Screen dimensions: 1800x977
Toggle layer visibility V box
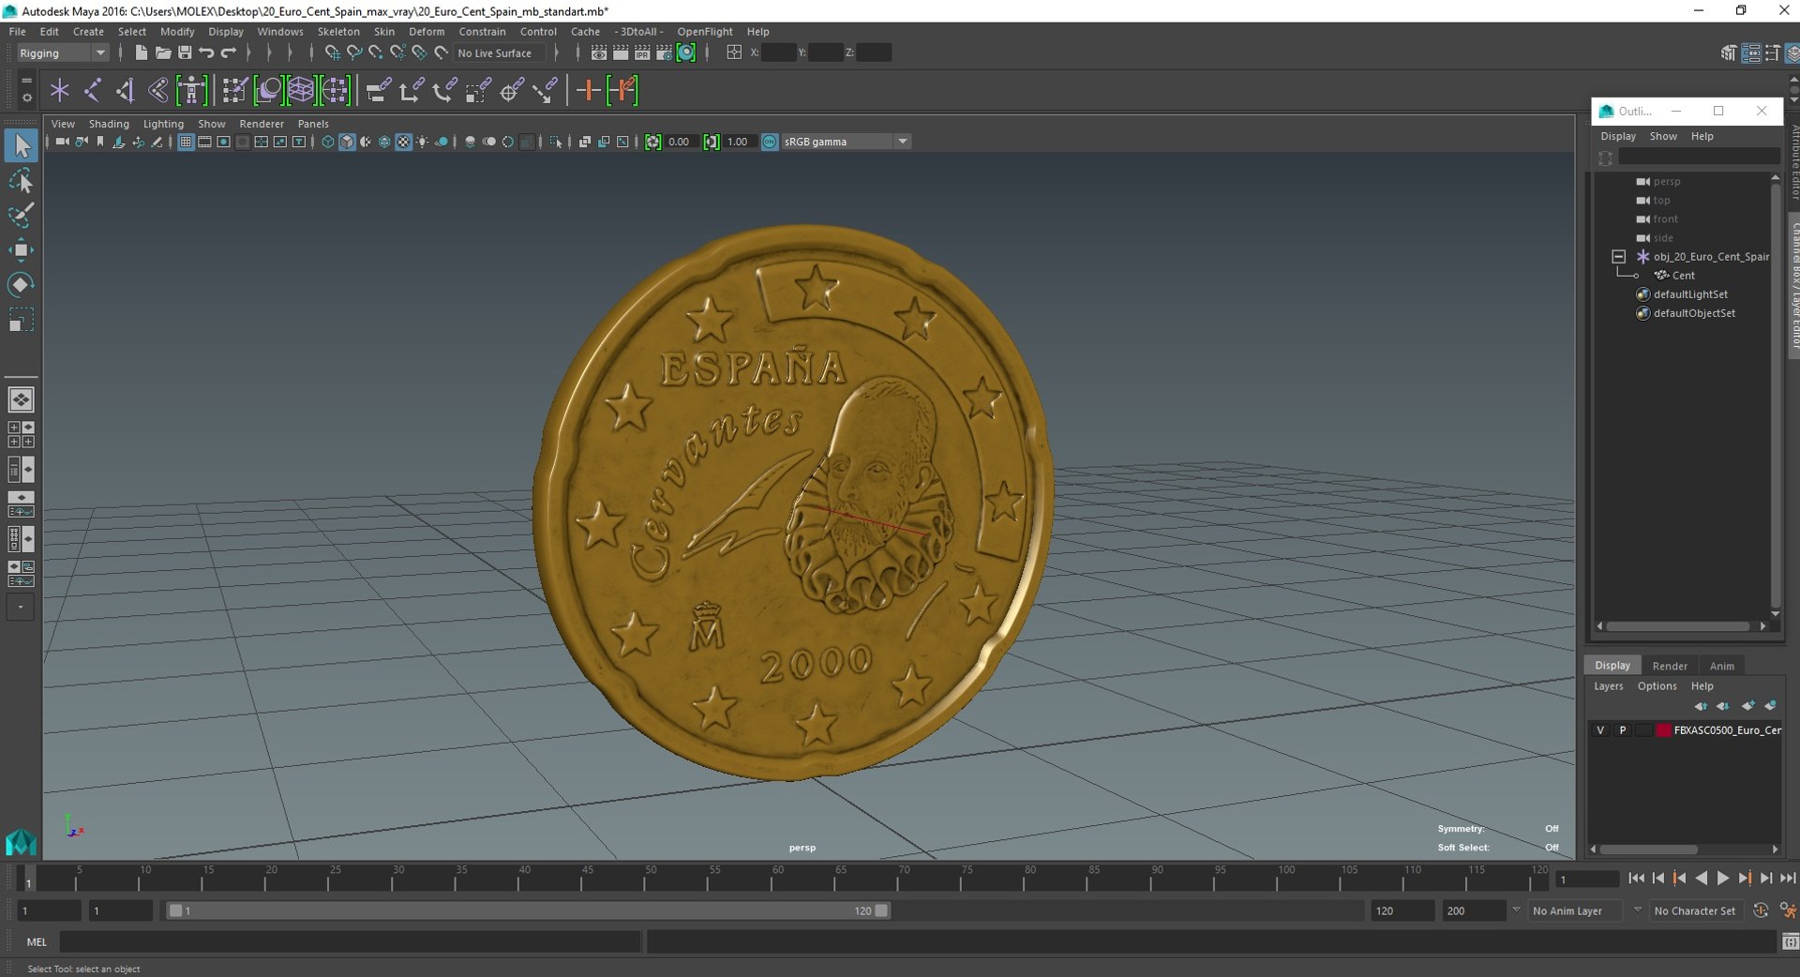[x=1600, y=730]
